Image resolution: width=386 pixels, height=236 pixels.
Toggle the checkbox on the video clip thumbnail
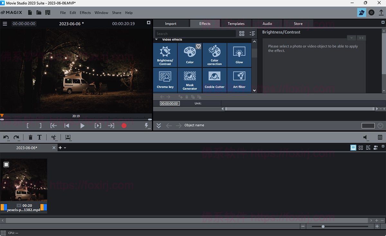point(6,165)
